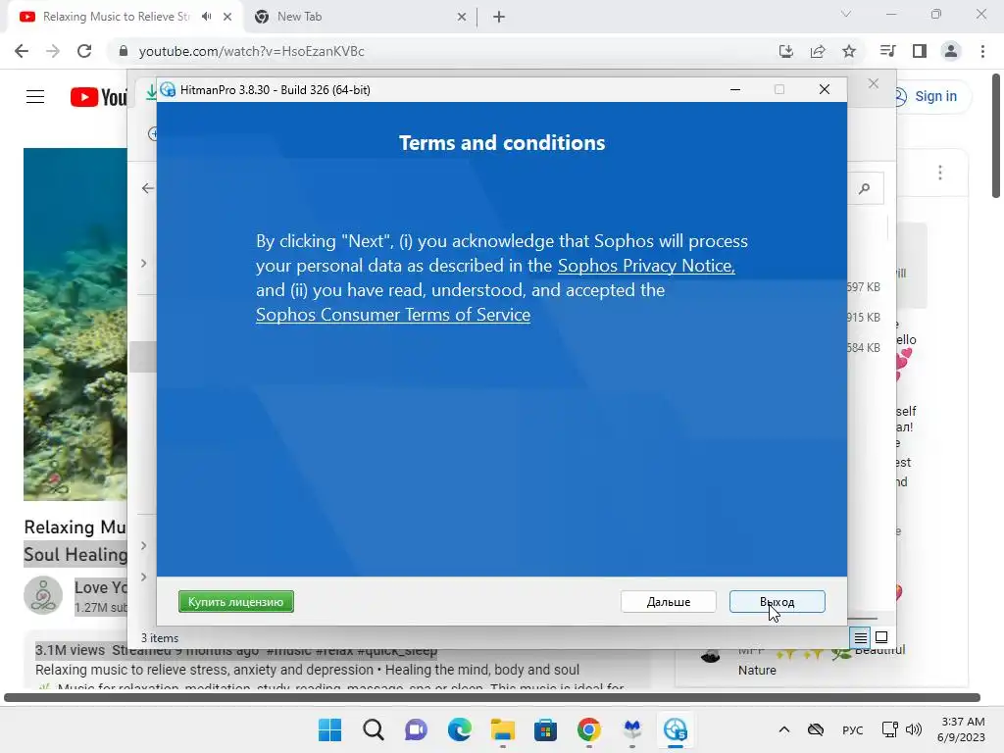The height and width of the screenshot is (753, 1004).
Task: Click File Explorer back arrow
Action: coord(148,188)
